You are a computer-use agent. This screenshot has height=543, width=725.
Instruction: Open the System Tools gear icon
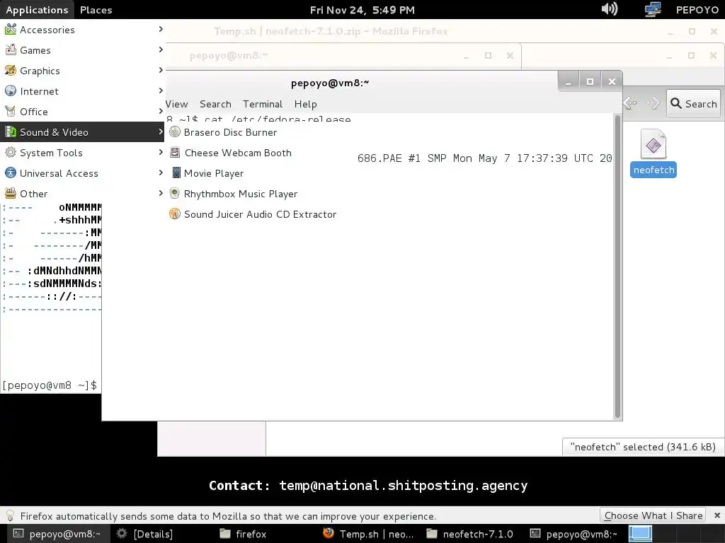(10, 153)
